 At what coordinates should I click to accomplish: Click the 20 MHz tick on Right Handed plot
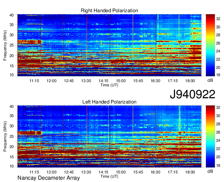click(x=12, y=56)
